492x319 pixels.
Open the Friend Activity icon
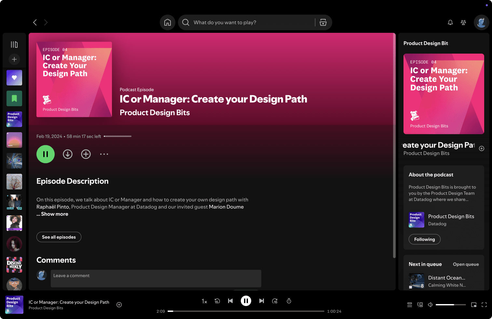[463, 22]
